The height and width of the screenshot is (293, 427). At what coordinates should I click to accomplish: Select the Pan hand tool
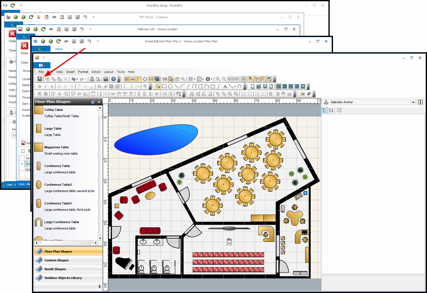coord(240,86)
